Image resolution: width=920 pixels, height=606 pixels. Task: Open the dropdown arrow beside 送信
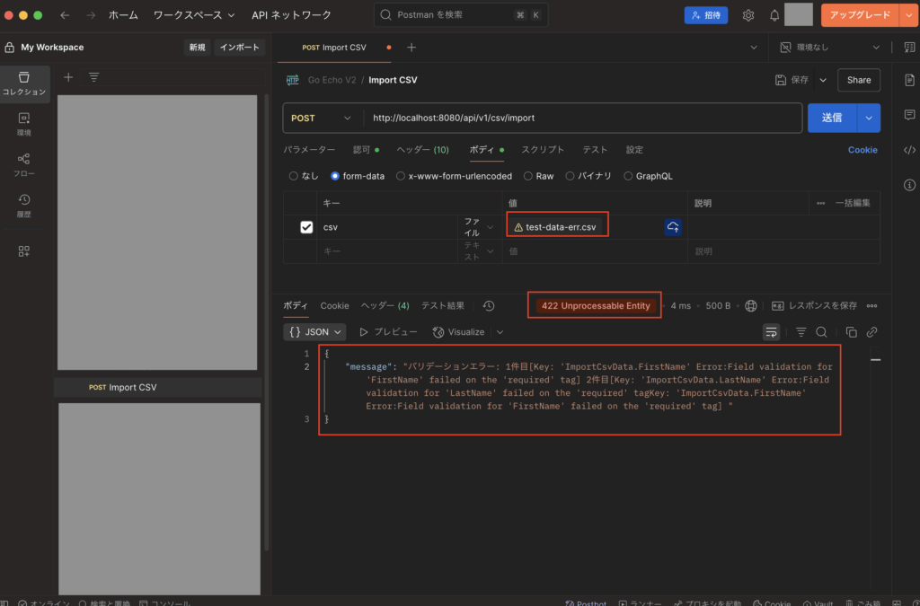(869, 118)
